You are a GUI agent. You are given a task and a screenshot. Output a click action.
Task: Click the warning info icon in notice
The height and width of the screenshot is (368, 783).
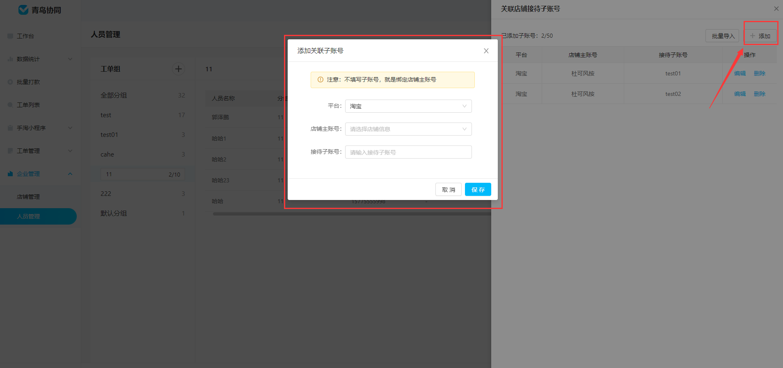coord(321,80)
